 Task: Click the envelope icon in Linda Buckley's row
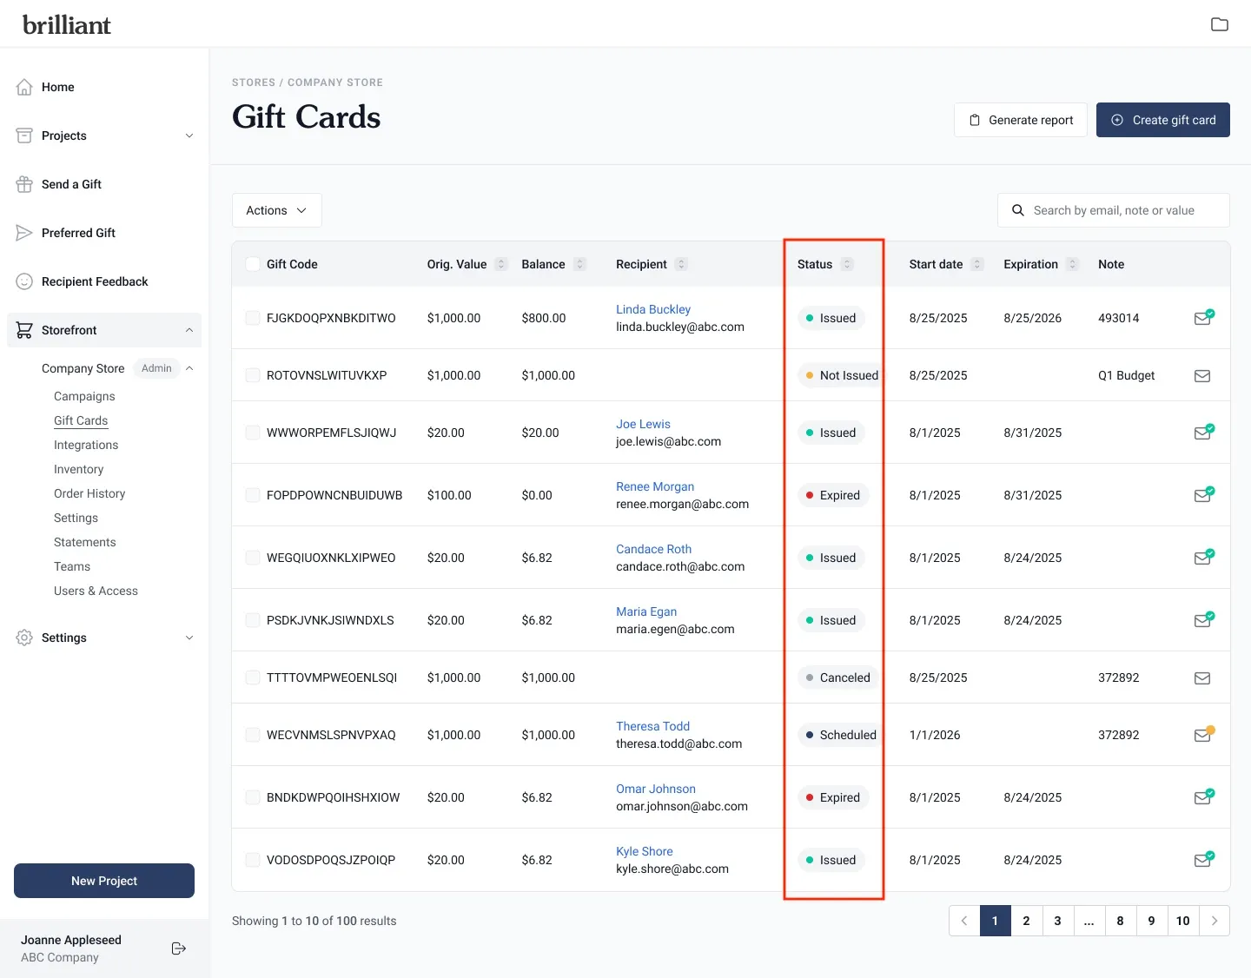[1203, 318]
